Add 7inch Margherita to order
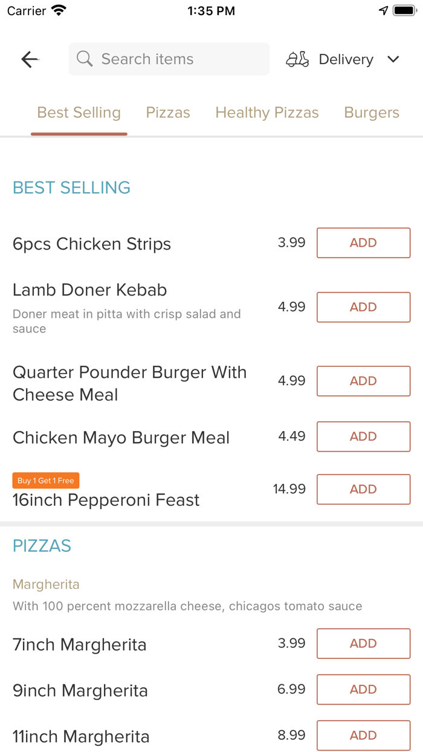This screenshot has width=423, height=752. tap(364, 643)
